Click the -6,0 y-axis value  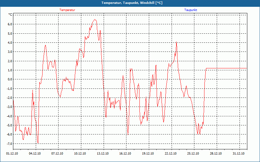tap(9, 134)
